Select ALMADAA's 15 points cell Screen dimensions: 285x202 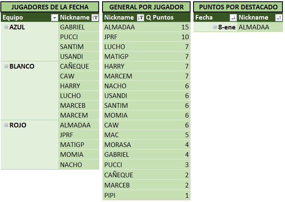pos(184,27)
